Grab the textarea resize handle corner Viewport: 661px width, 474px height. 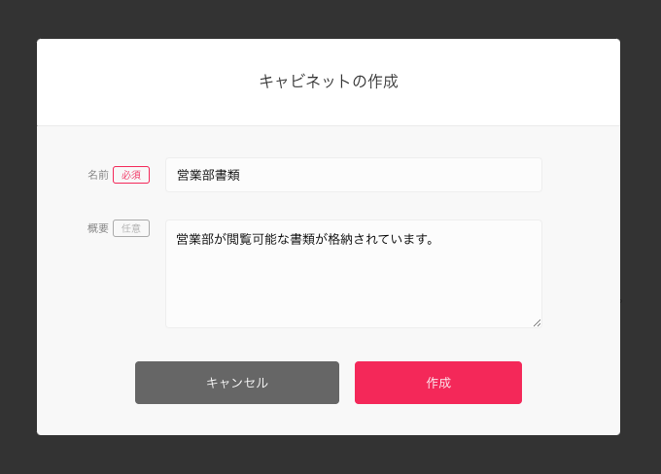537,322
